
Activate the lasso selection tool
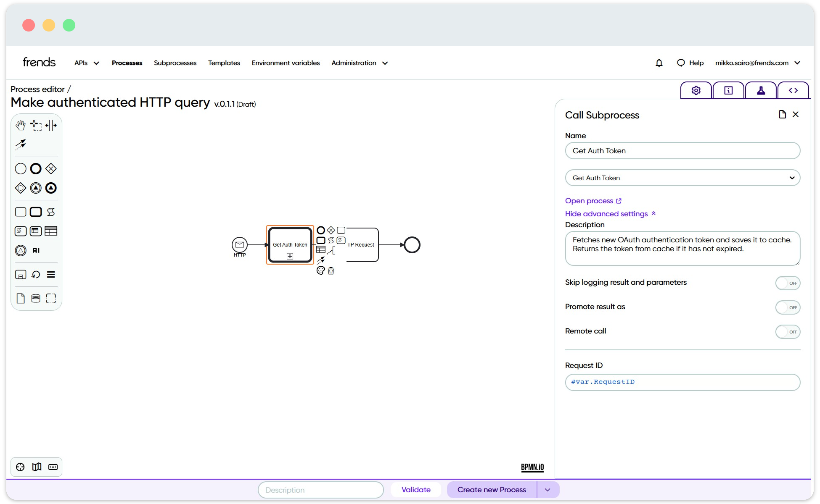36,125
